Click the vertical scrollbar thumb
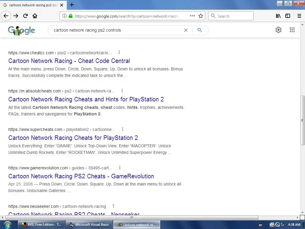Image resolution: width=305 pixels, height=229 pixels. pyautogui.click(x=302, y=120)
